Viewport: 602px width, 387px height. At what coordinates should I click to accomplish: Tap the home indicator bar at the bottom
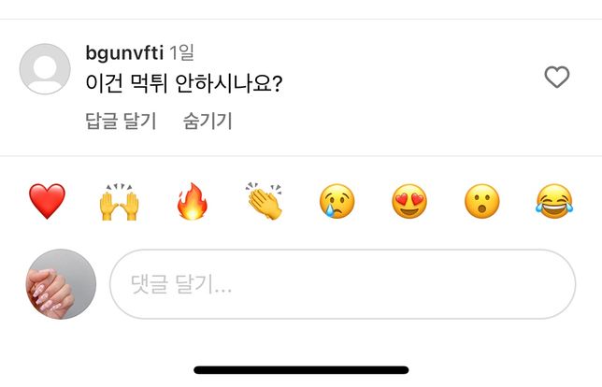(x=301, y=370)
